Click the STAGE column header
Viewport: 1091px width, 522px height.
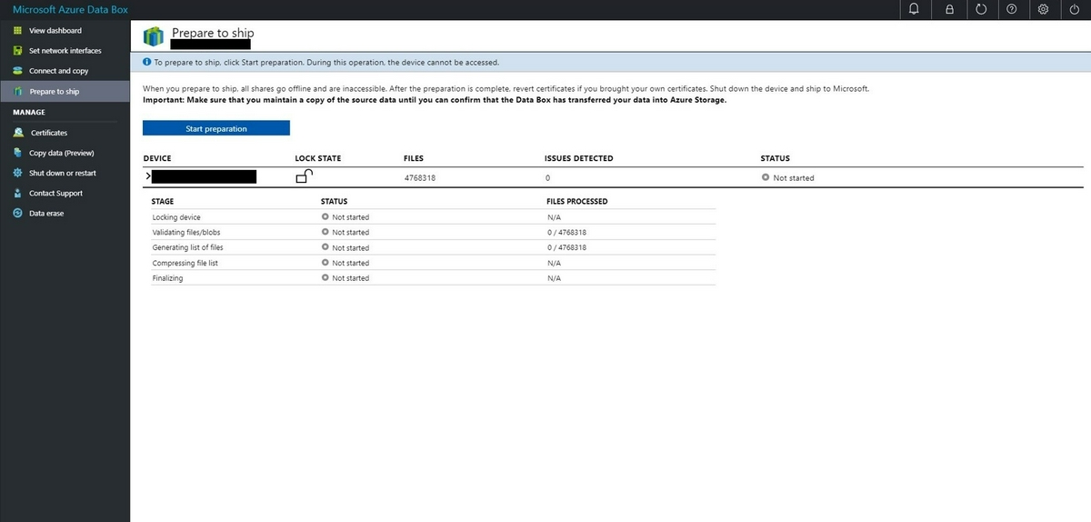click(x=163, y=201)
